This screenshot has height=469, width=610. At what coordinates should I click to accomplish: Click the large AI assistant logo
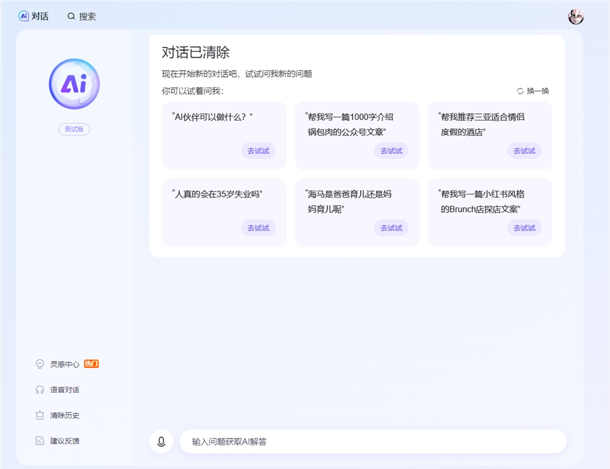[x=74, y=84]
